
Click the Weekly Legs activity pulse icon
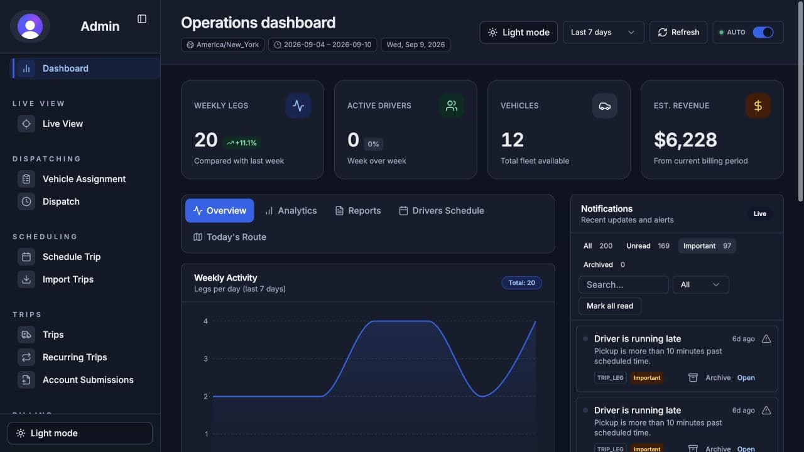coord(298,106)
